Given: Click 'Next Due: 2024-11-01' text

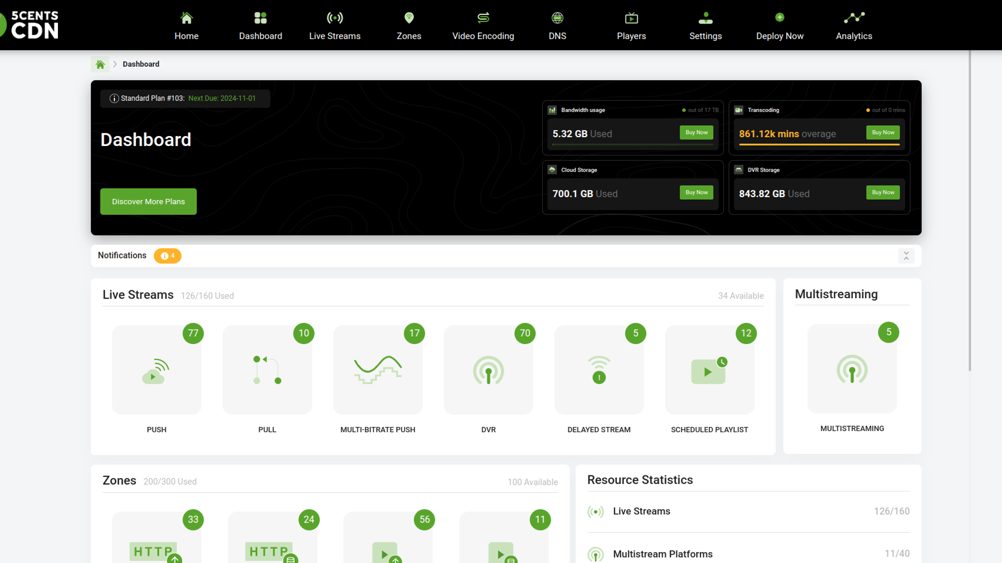Looking at the screenshot, I should coord(222,99).
